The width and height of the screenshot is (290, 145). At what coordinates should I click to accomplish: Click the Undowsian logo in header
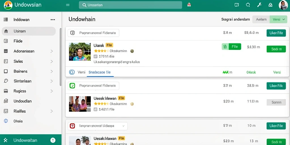[x=8, y=5]
